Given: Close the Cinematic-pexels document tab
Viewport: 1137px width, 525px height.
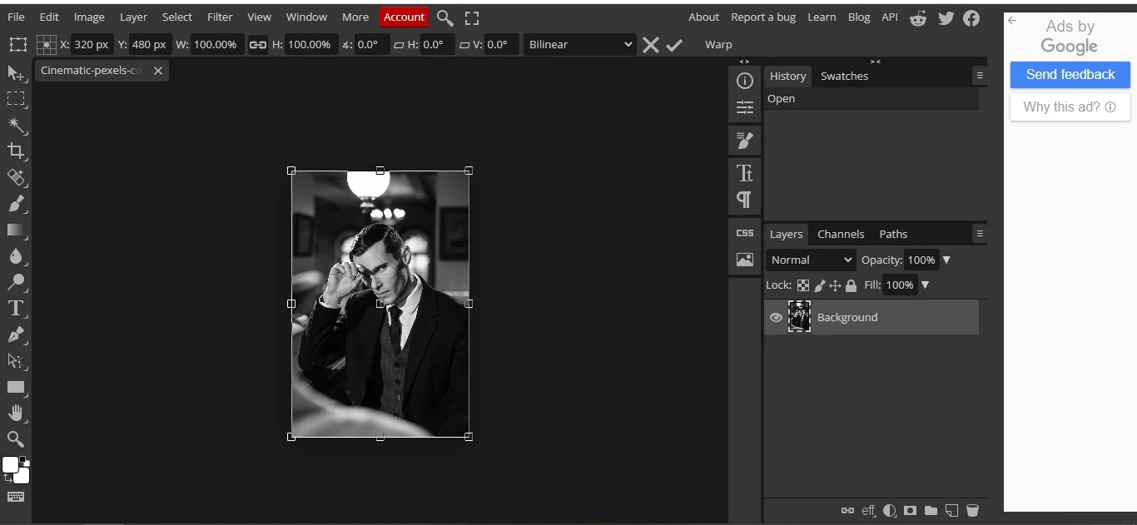Looking at the screenshot, I should click(x=158, y=71).
